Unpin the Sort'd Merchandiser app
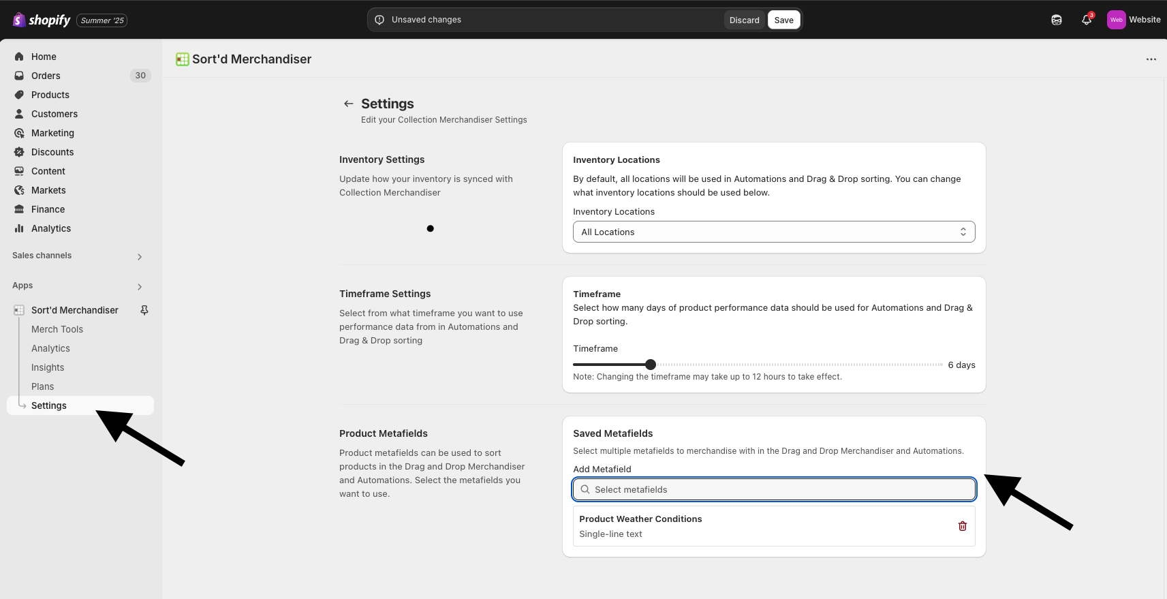The height and width of the screenshot is (599, 1167). 144,310
